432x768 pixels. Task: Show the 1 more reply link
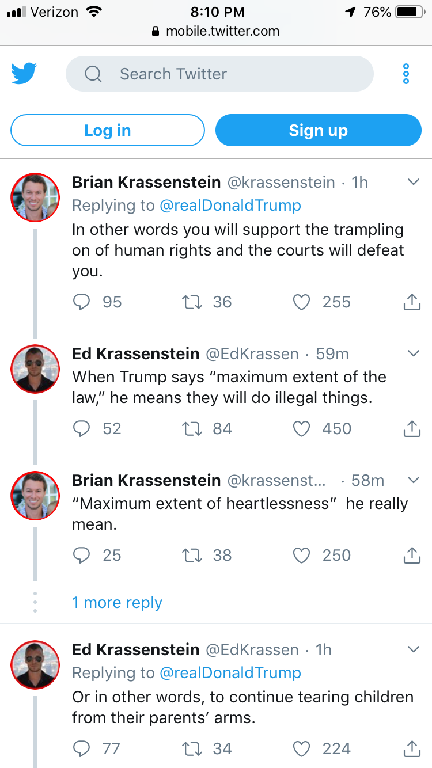[117, 603]
